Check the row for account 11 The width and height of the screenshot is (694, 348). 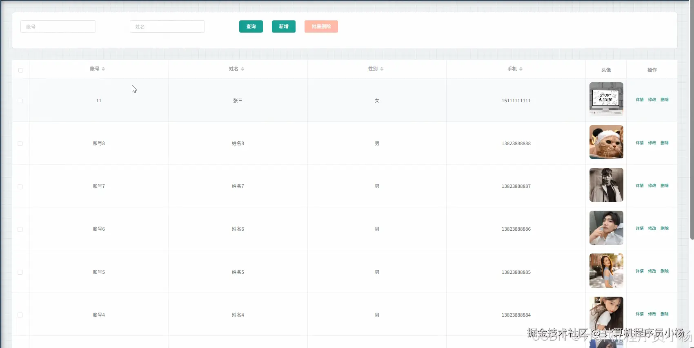point(20,101)
